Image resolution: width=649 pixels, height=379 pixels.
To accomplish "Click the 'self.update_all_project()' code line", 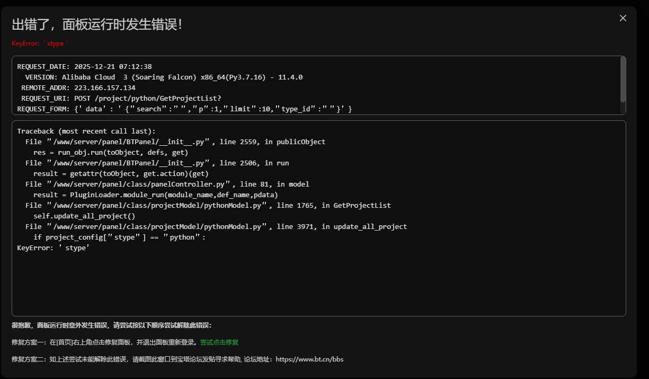I will (x=84, y=216).
